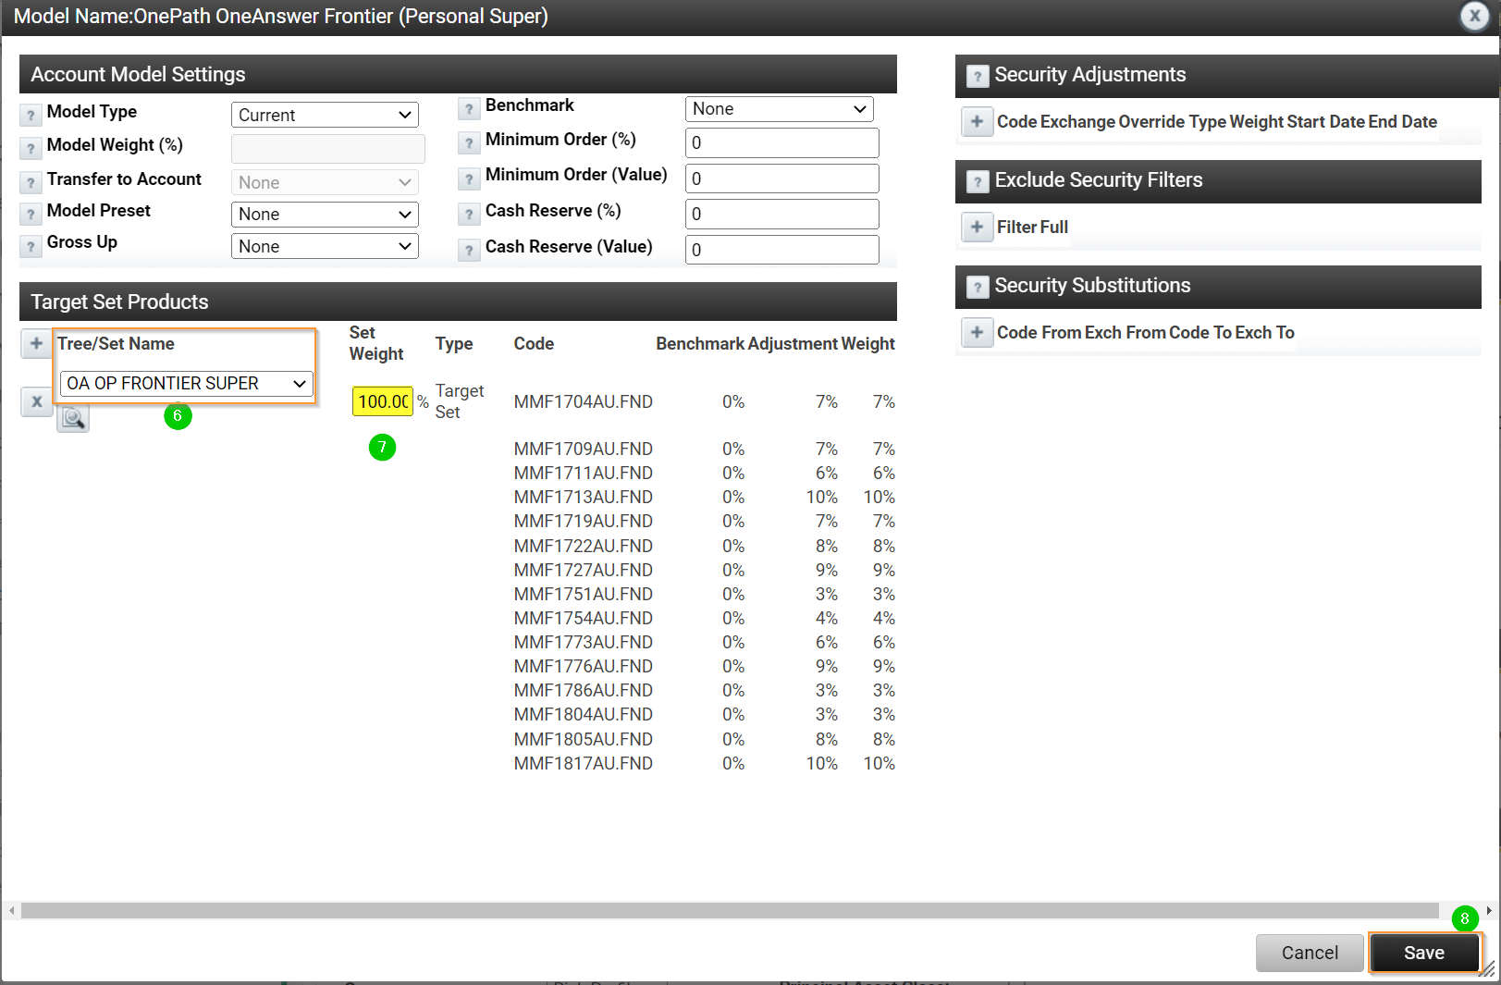
Task: Select code MMF1711AU.FND
Action: coord(584,473)
